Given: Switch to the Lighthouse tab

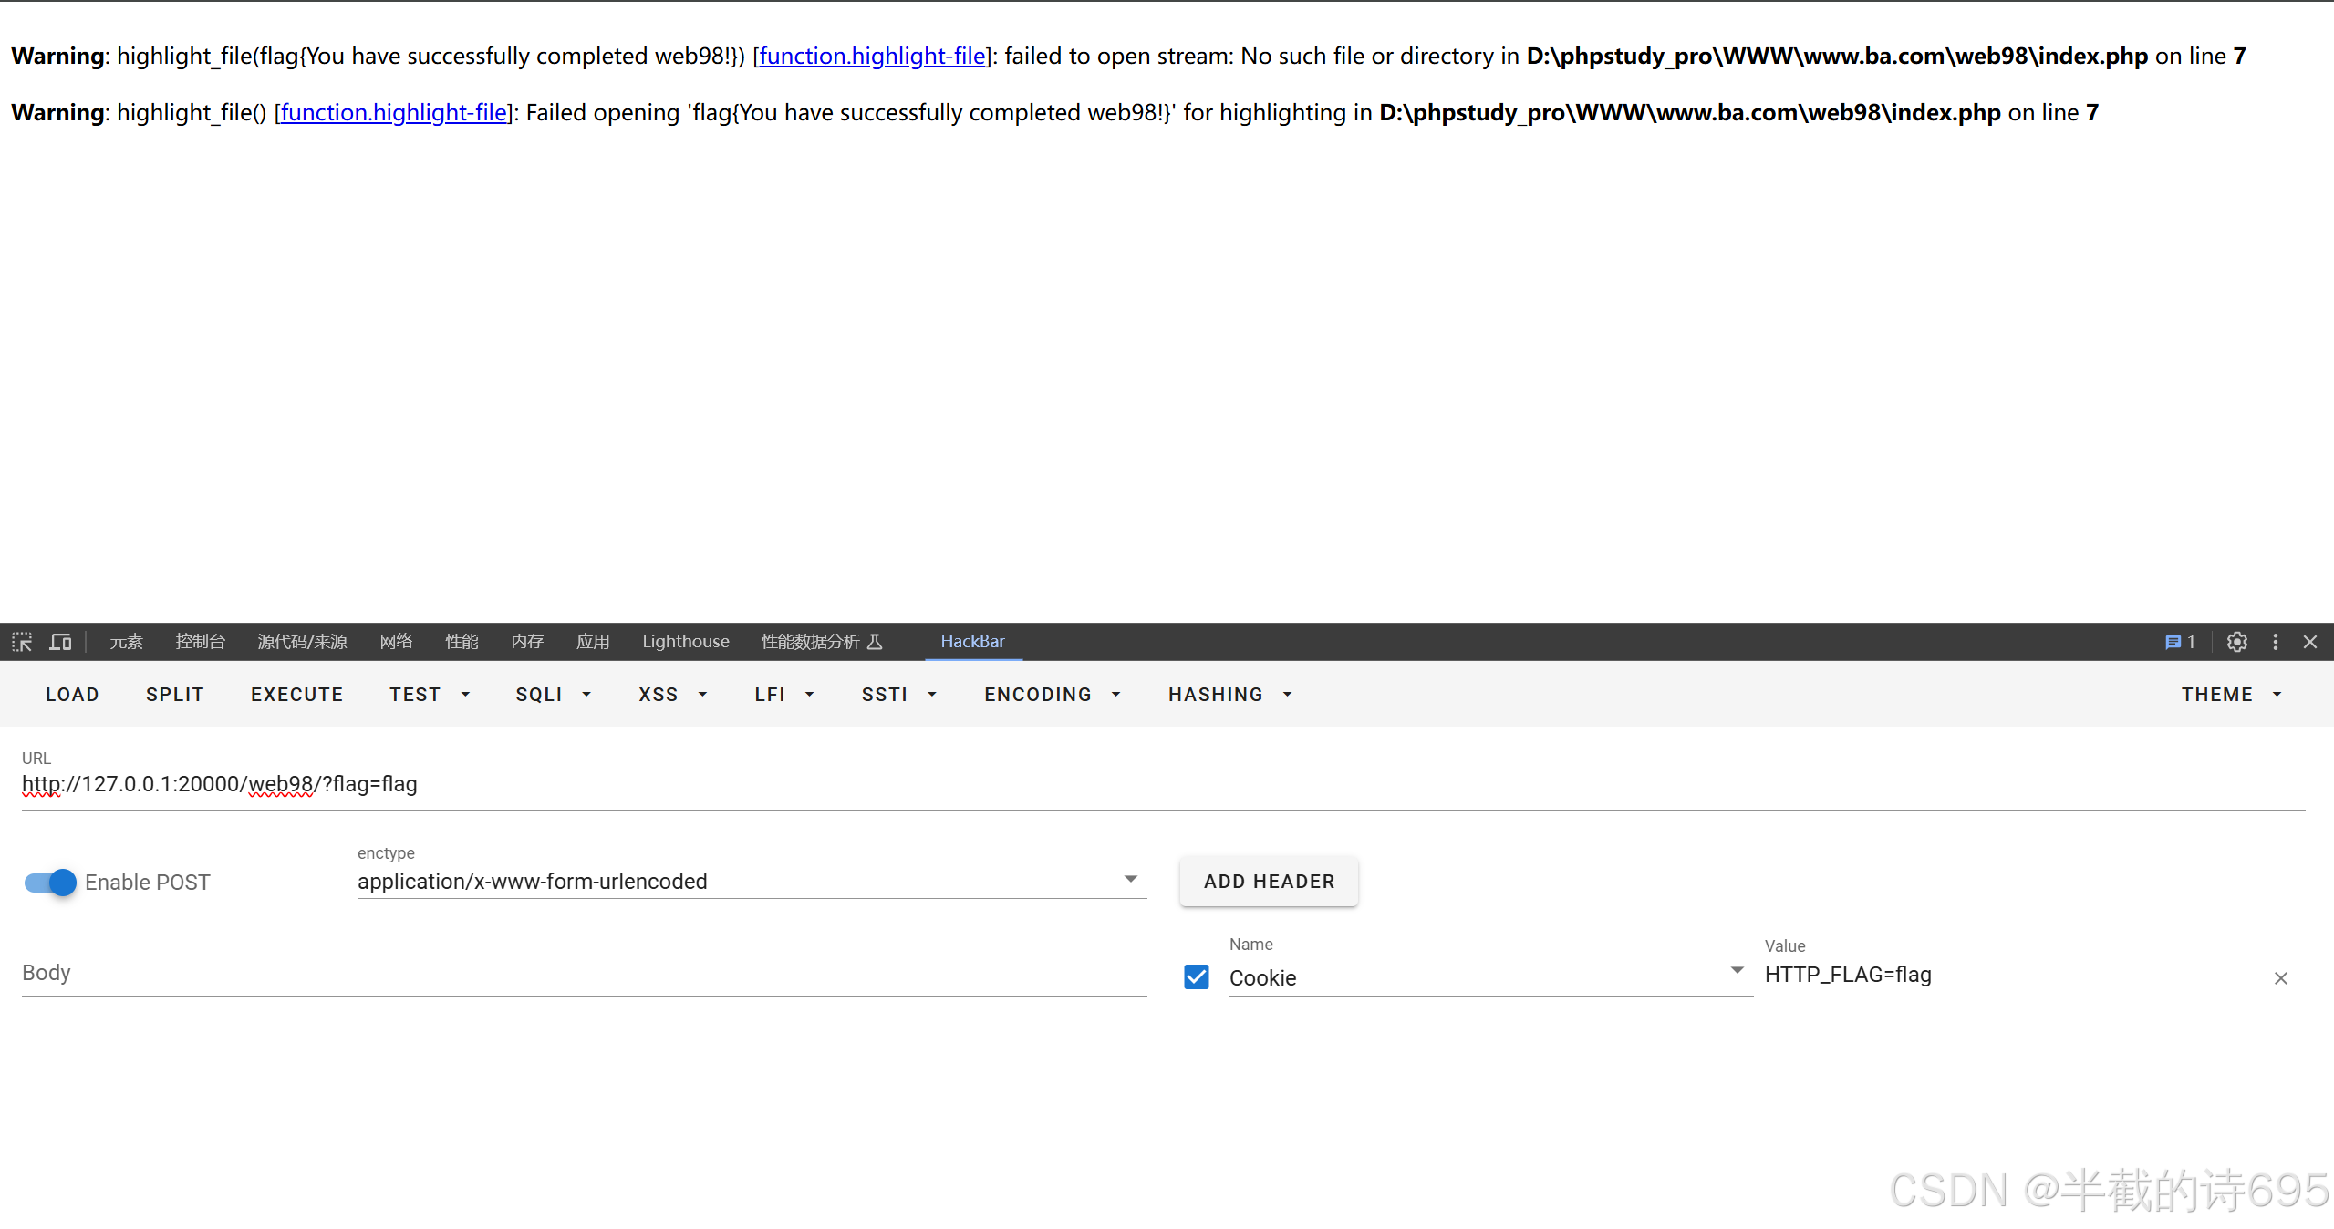Looking at the screenshot, I should (685, 642).
